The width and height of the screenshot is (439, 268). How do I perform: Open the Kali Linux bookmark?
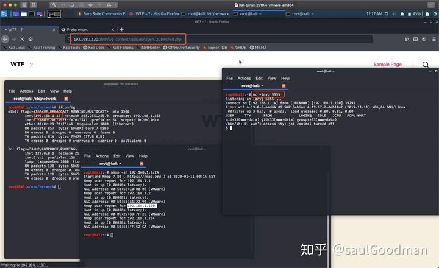click(14, 48)
